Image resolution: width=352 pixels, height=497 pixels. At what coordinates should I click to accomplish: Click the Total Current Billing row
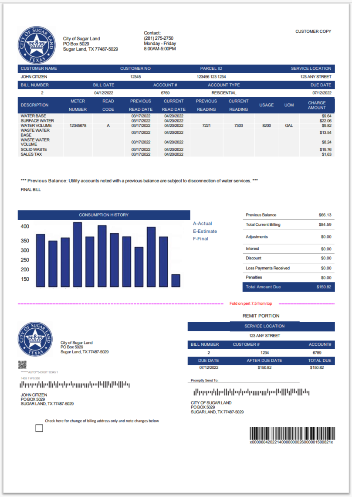[x=288, y=225]
